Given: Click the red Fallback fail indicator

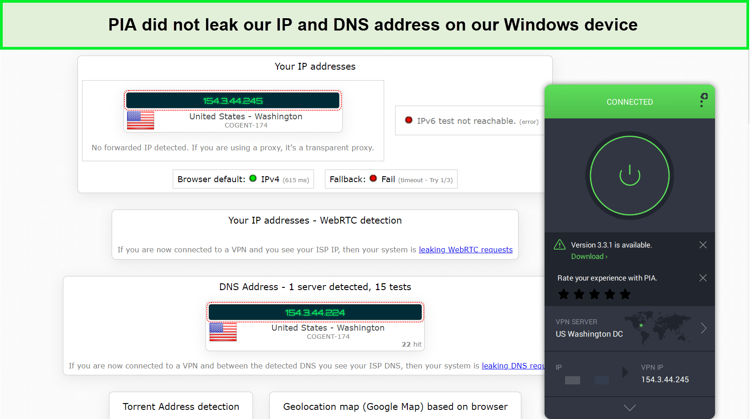Looking at the screenshot, I should coord(373,179).
